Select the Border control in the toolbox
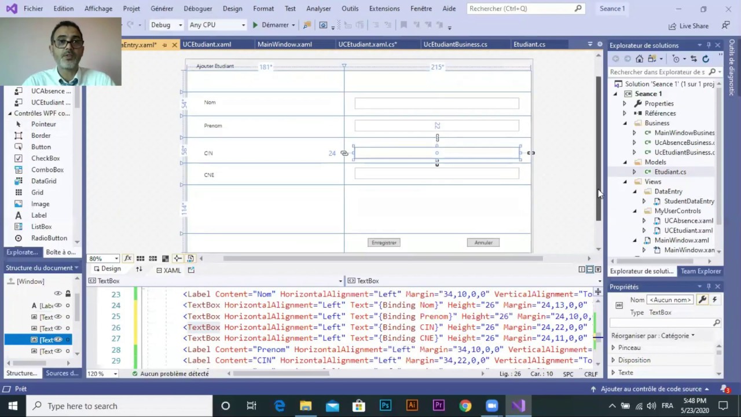Viewport: 741px width, 417px height. (x=41, y=136)
